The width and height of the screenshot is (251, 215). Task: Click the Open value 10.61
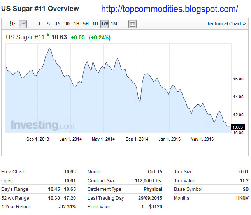coord(70,181)
